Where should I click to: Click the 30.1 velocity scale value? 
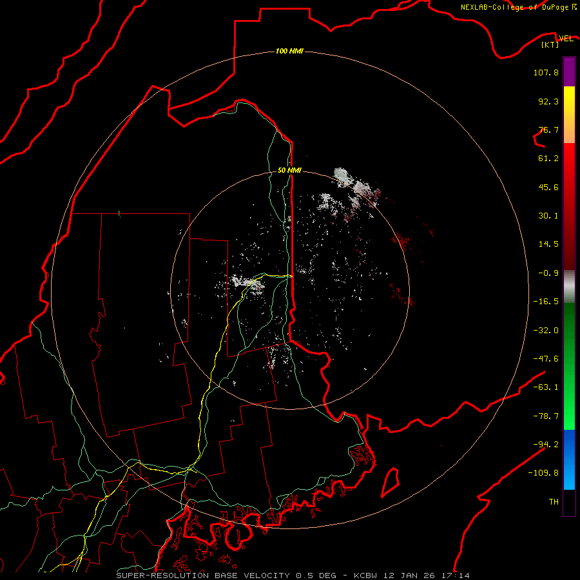point(548,216)
